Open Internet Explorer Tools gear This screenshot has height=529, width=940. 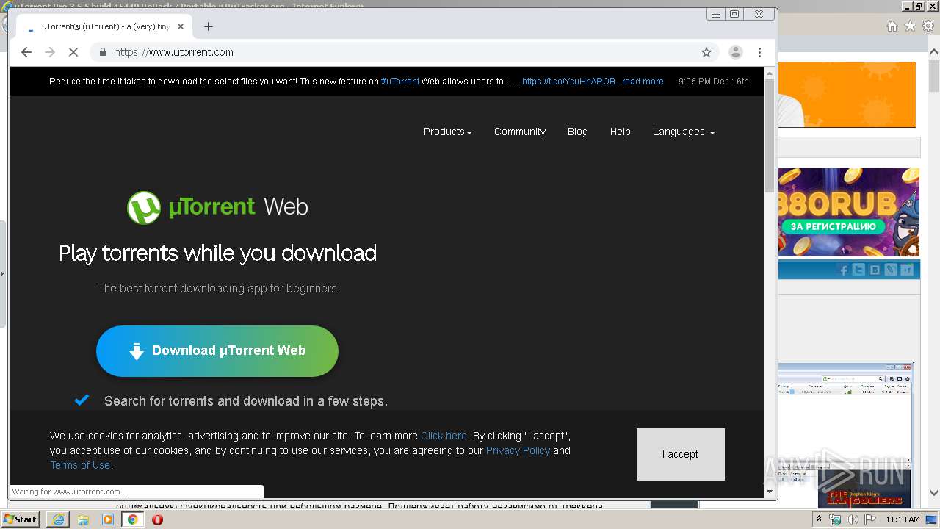pos(928,26)
